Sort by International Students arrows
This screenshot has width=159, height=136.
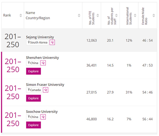pos(135,16)
